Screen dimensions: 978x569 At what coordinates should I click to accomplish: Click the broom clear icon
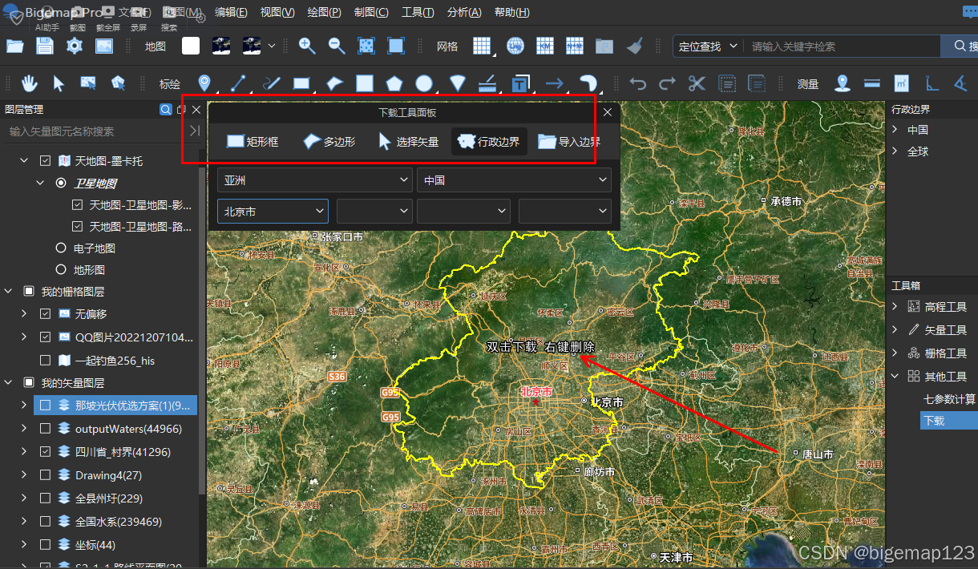[x=634, y=46]
